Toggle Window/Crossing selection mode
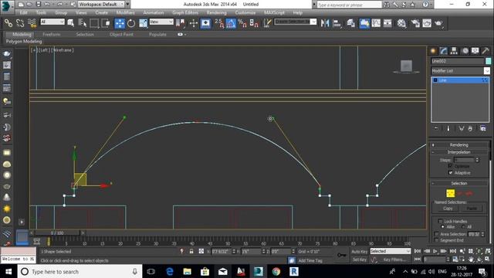494x278 pixels. pos(106,23)
